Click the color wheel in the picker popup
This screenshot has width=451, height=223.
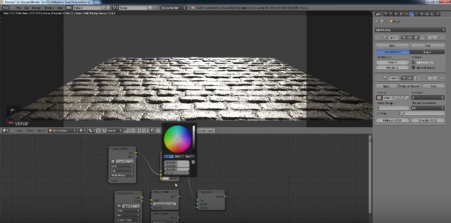[x=177, y=139]
